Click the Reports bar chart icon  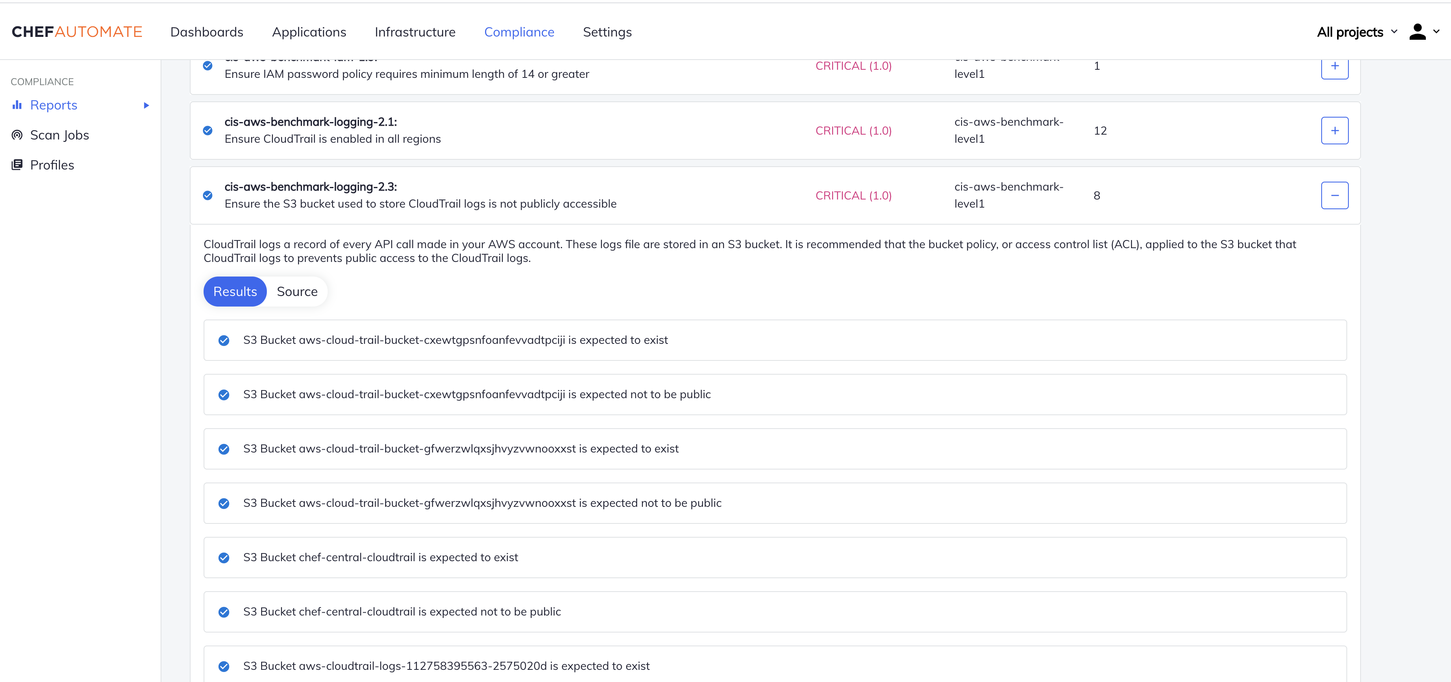tap(17, 105)
